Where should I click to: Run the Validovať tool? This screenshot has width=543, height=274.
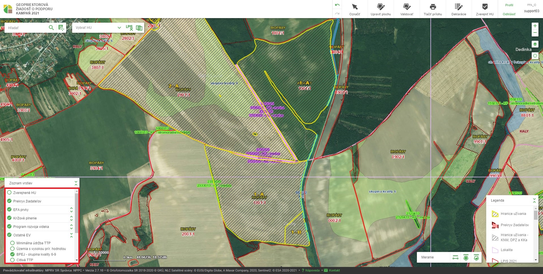(407, 9)
